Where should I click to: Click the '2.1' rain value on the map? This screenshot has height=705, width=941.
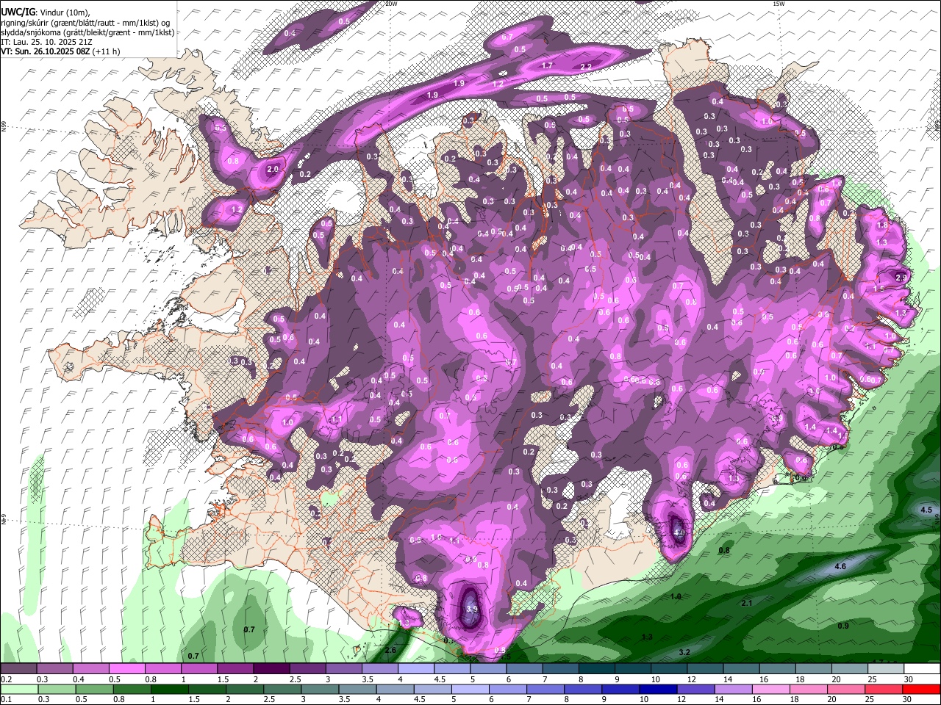[746, 603]
